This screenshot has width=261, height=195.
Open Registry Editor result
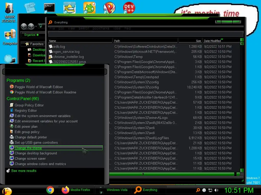click(x=26, y=110)
